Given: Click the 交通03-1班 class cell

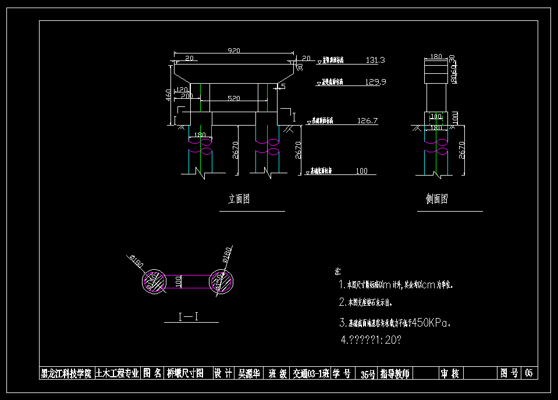Looking at the screenshot, I should pos(310,373).
